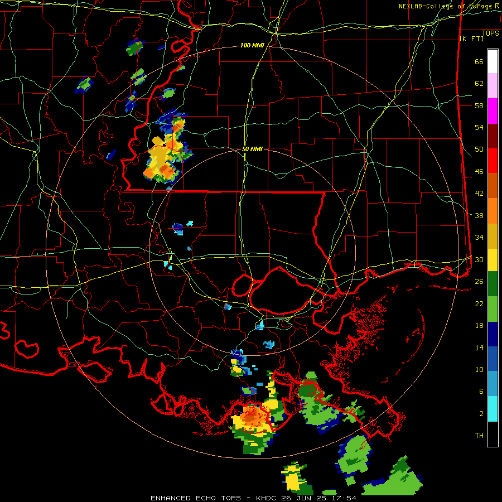Click legend value "42"
The width and height of the screenshot is (502, 502).
point(479,194)
